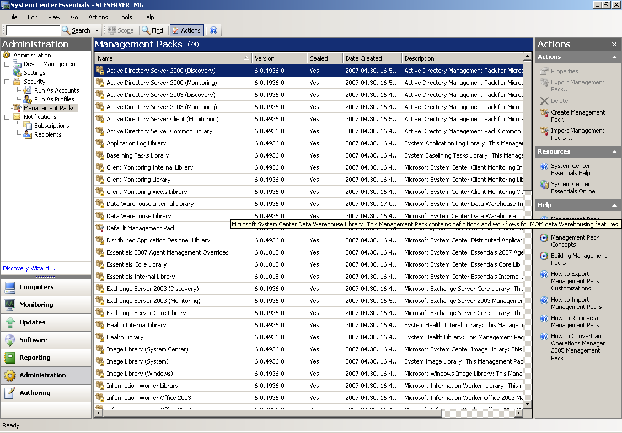The width and height of the screenshot is (622, 433).
Task: Select the Device Management tree icon
Action: click(x=17, y=64)
